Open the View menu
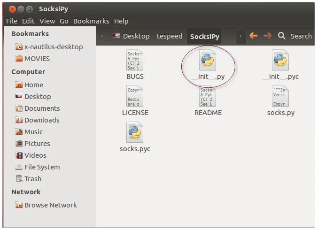This screenshot has width=317, height=230. pos(47,21)
